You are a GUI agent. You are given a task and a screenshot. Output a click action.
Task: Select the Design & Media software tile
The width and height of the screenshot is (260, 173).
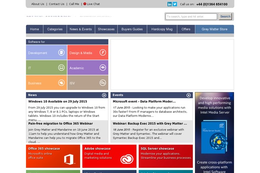[88, 52]
